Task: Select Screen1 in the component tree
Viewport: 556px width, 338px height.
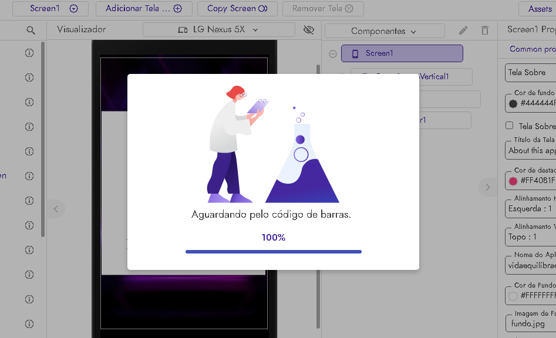Action: pos(402,53)
